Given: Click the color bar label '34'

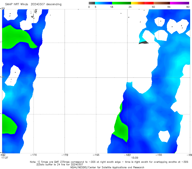Looking at the screenshot, I should pos(130,7).
